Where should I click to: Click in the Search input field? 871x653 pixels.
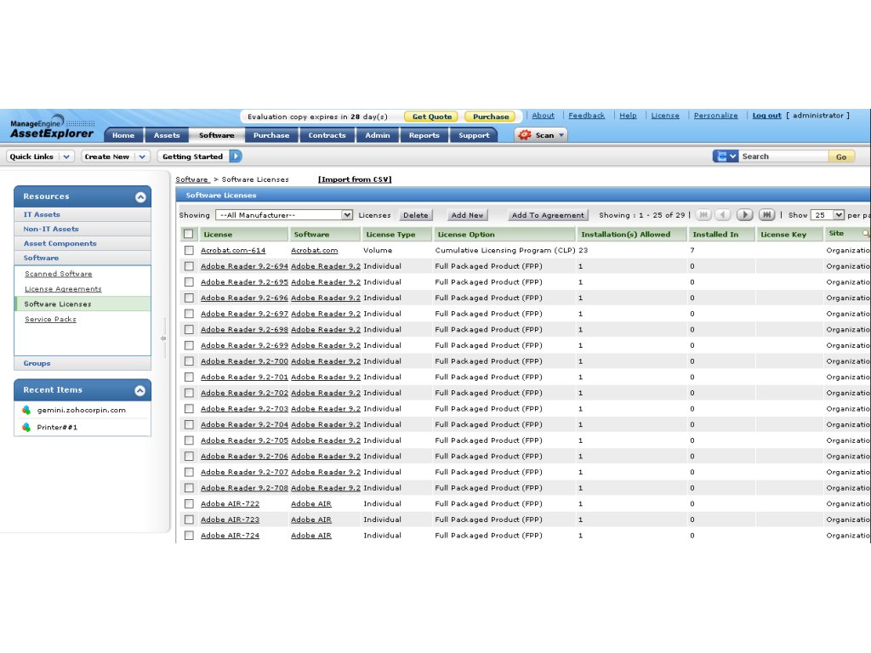coord(783,156)
